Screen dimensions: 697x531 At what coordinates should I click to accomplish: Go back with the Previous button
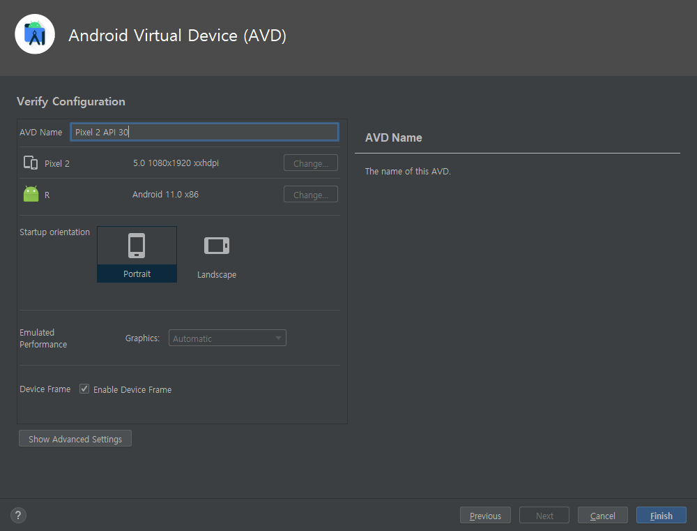485,515
